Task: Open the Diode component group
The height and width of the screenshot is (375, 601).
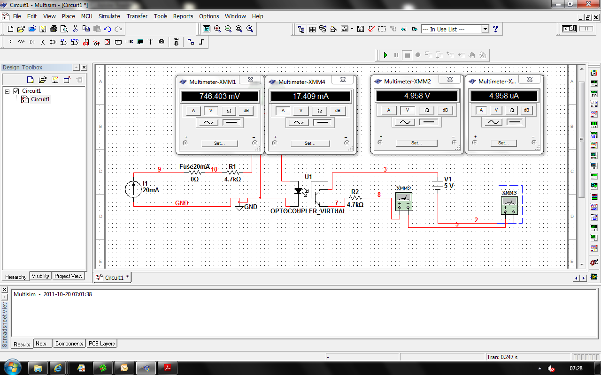Action: [x=32, y=42]
